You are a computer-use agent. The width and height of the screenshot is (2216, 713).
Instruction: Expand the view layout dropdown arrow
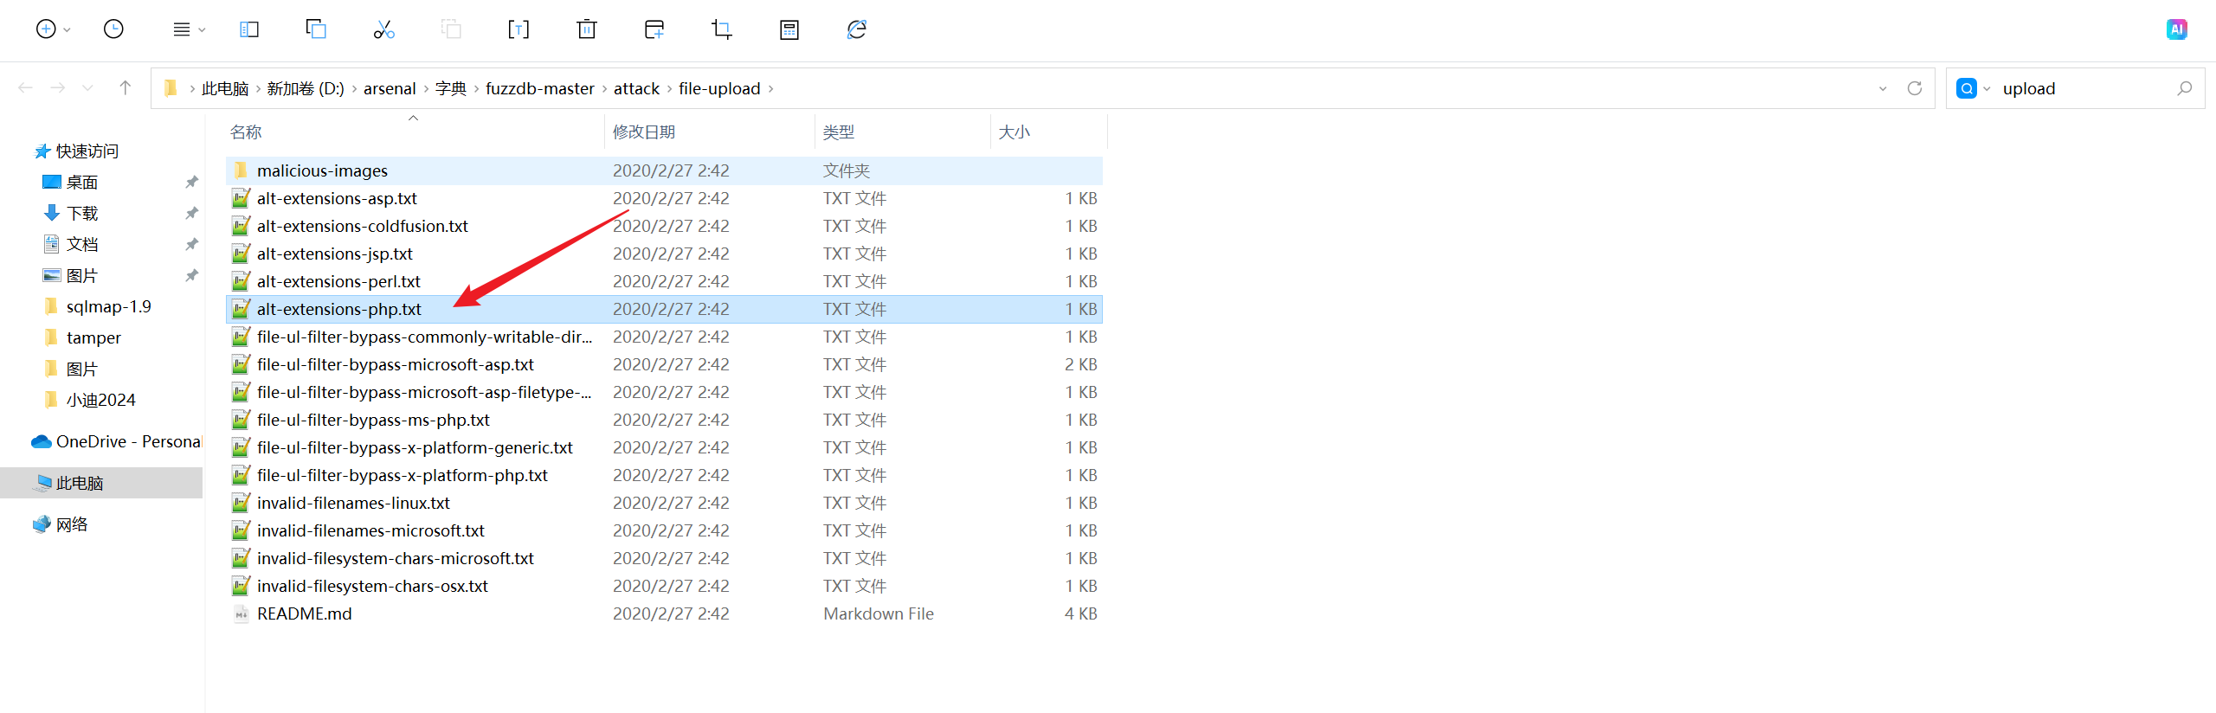click(x=203, y=30)
